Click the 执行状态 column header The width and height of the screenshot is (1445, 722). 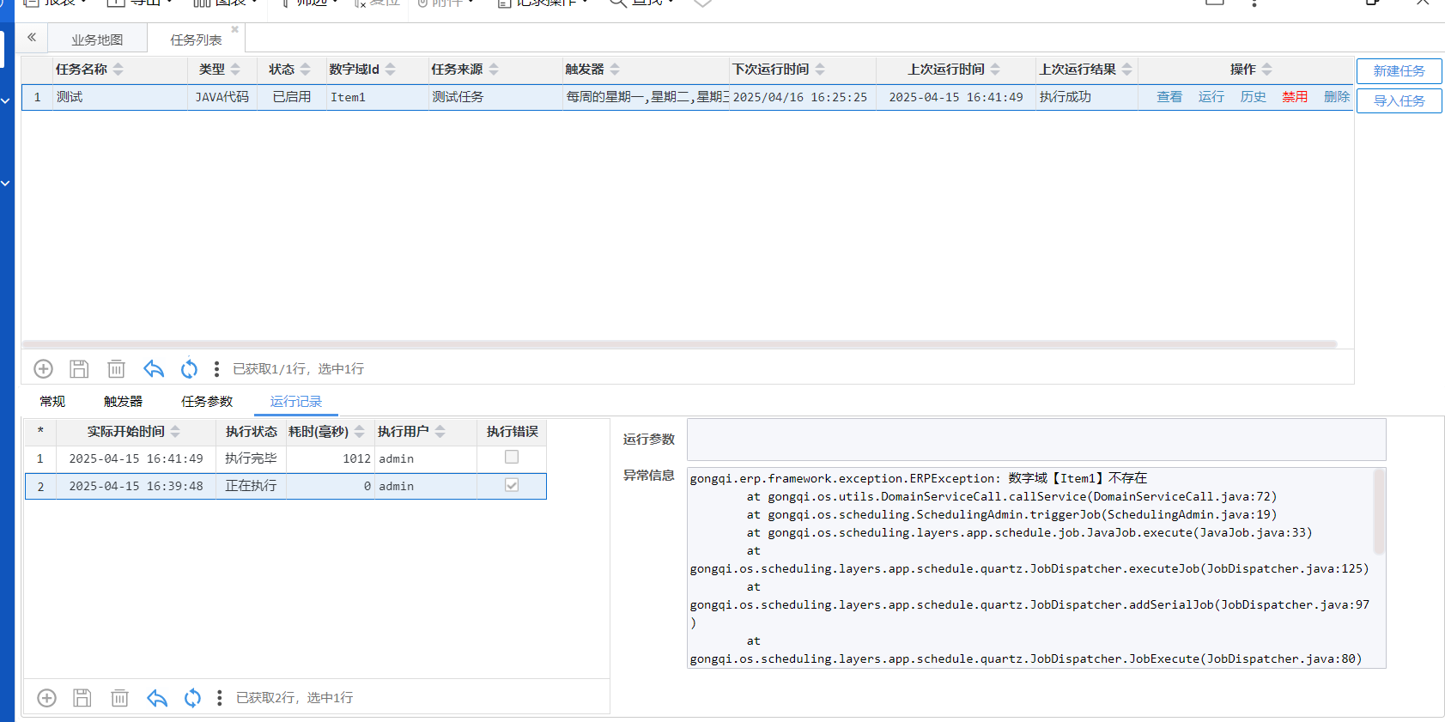click(x=251, y=432)
